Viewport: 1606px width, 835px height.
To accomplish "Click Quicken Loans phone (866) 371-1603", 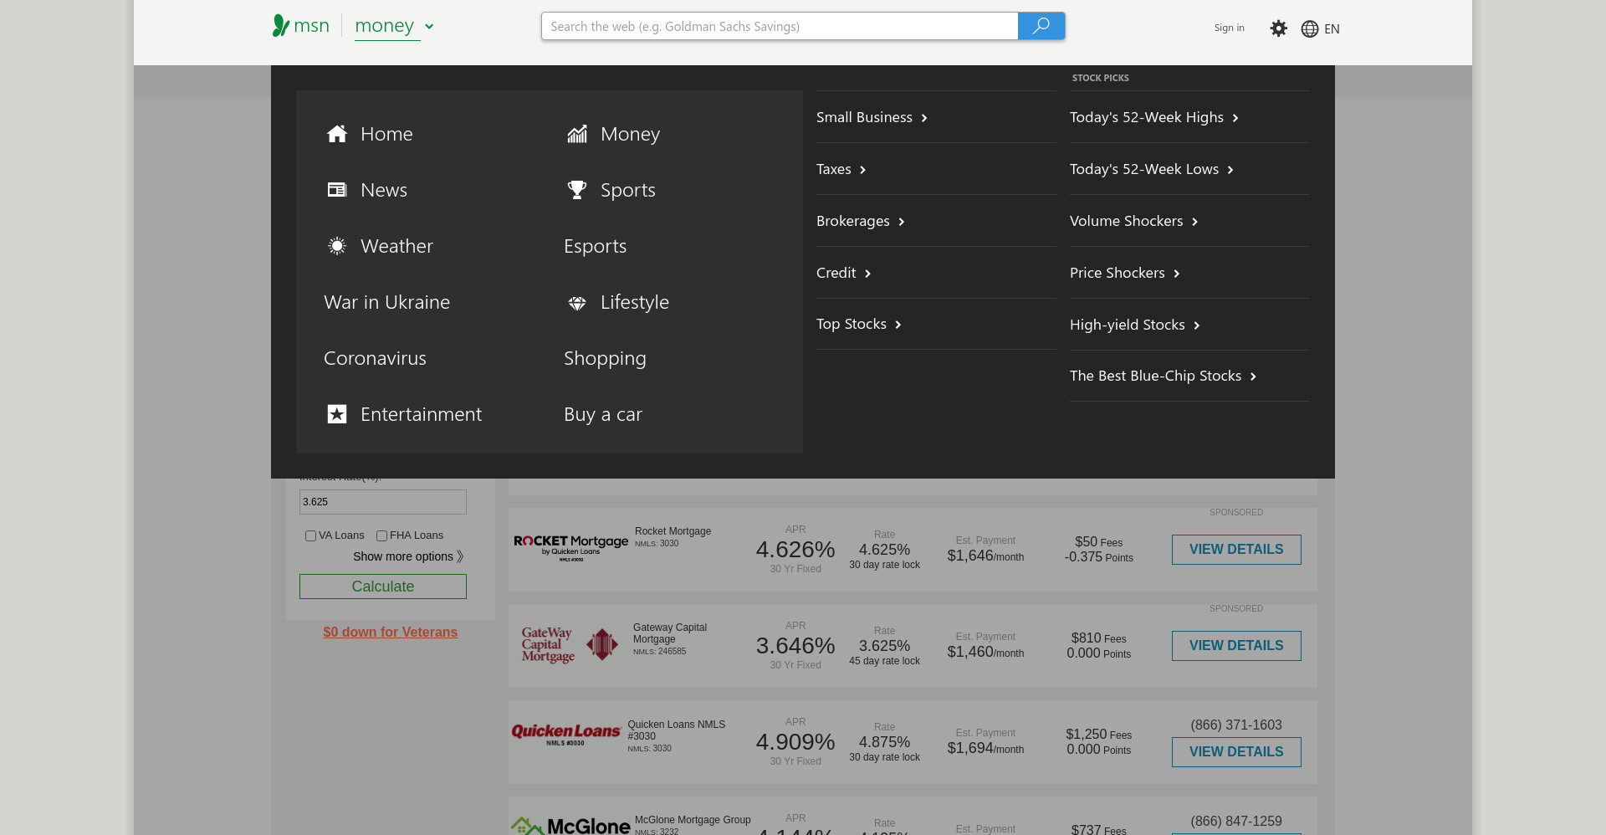I will pos(1236,725).
